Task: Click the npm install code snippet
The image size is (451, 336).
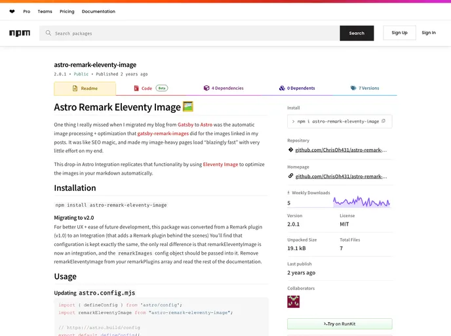Action: (x=111, y=205)
